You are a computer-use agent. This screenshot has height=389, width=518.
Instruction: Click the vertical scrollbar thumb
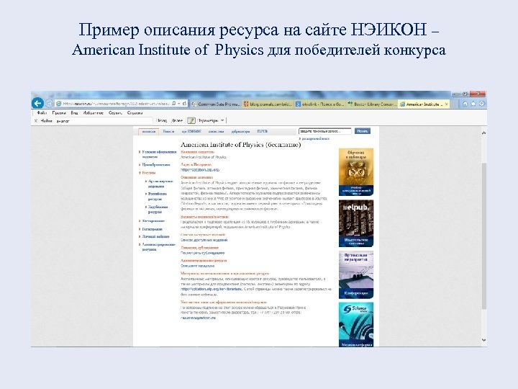[x=483, y=236]
